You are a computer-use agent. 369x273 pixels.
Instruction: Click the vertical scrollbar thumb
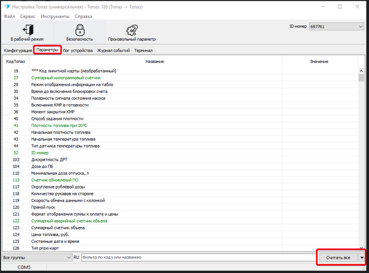[361, 78]
